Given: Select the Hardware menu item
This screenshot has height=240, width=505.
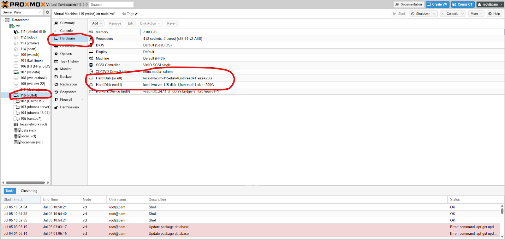Looking at the screenshot, I should tap(69, 38).
